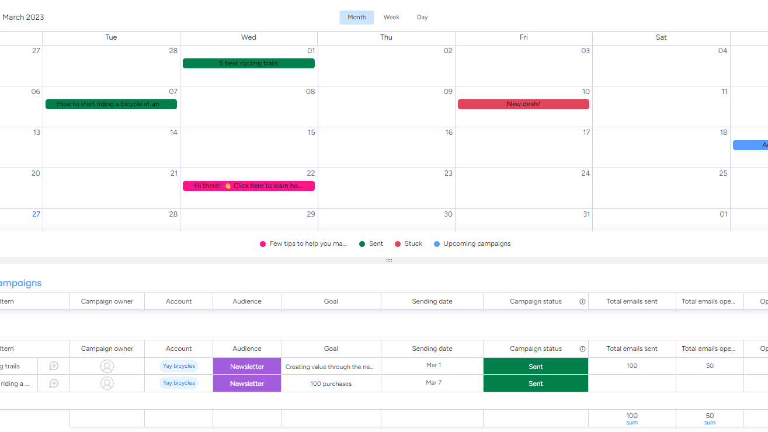Toggle the Upcoming campaigns legend filter
This screenshot has height=432, width=768.
point(436,243)
